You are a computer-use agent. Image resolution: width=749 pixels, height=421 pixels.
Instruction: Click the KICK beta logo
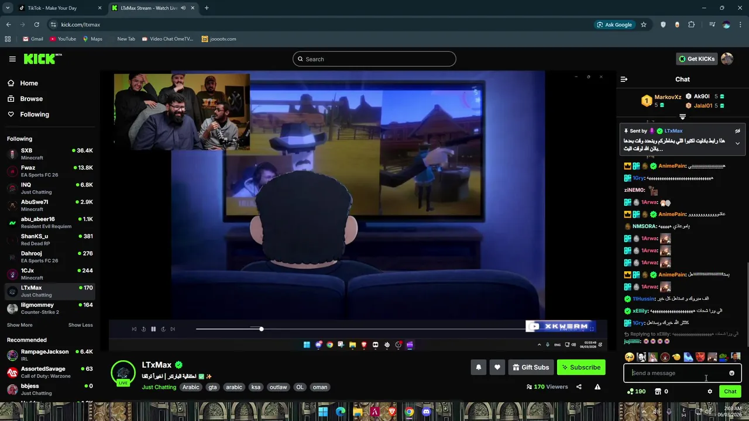43,58
